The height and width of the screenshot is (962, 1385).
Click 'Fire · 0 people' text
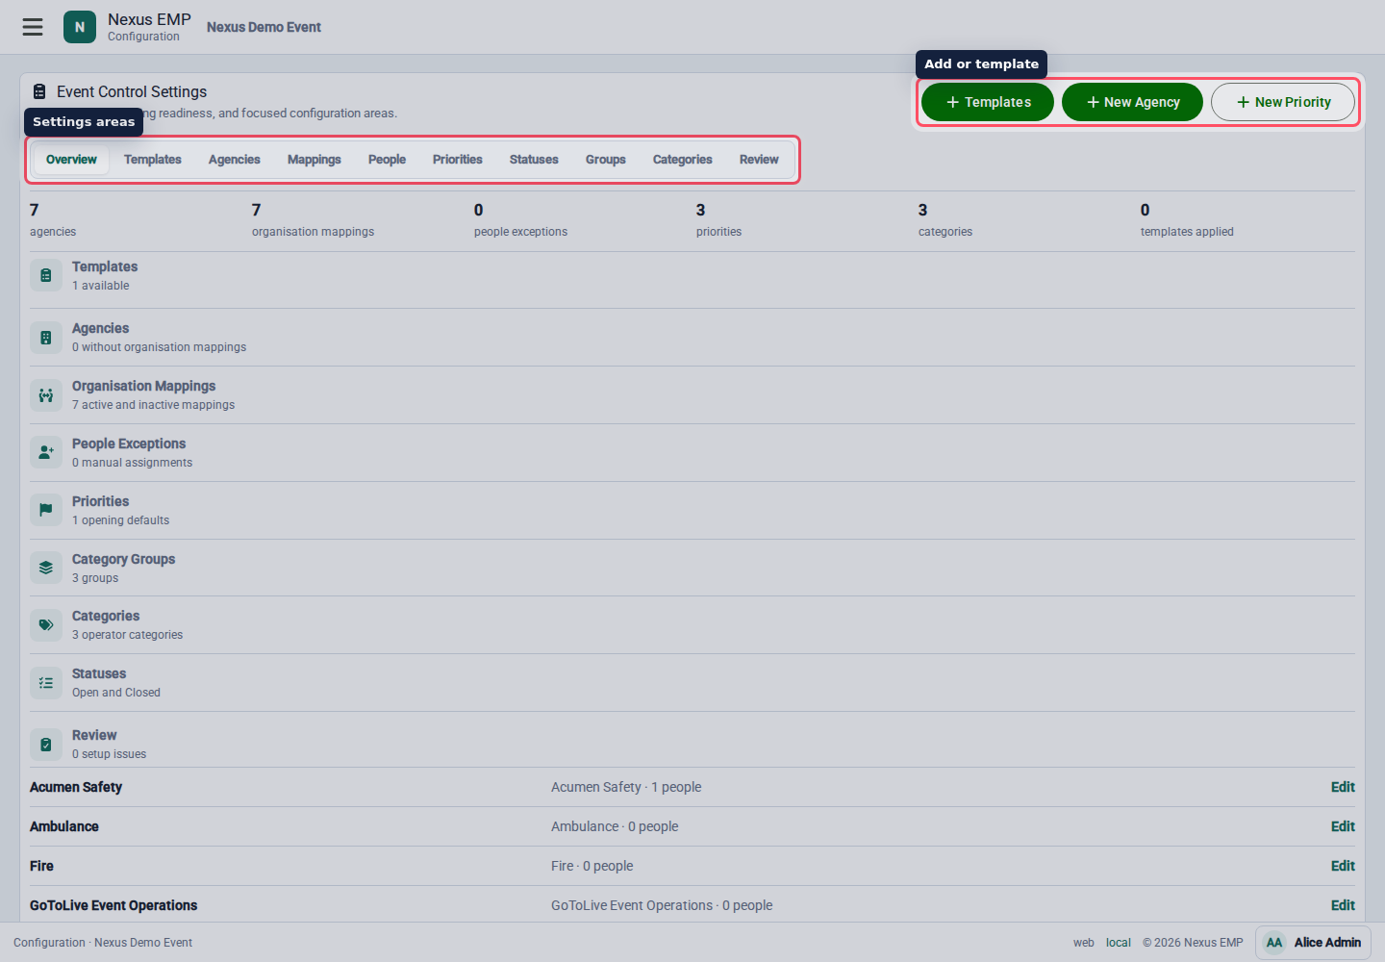point(592,866)
